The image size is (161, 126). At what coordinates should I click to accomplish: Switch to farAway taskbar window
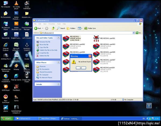(71, 118)
